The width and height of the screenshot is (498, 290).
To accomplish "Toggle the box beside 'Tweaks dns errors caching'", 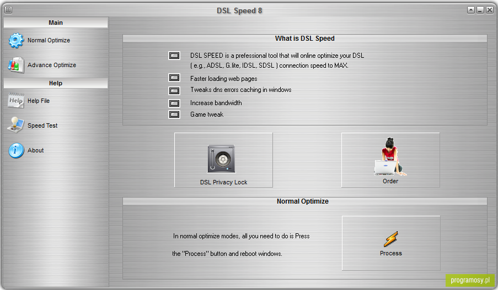I will click(174, 91).
